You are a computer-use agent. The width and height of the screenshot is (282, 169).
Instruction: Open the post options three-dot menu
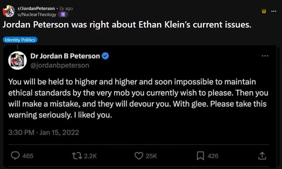click(x=274, y=11)
